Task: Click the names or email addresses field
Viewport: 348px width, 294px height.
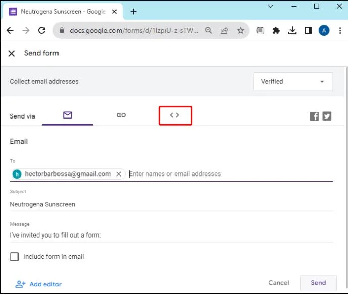Action: pyautogui.click(x=230, y=174)
